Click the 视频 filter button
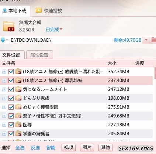156x154 pixels. click(69, 147)
